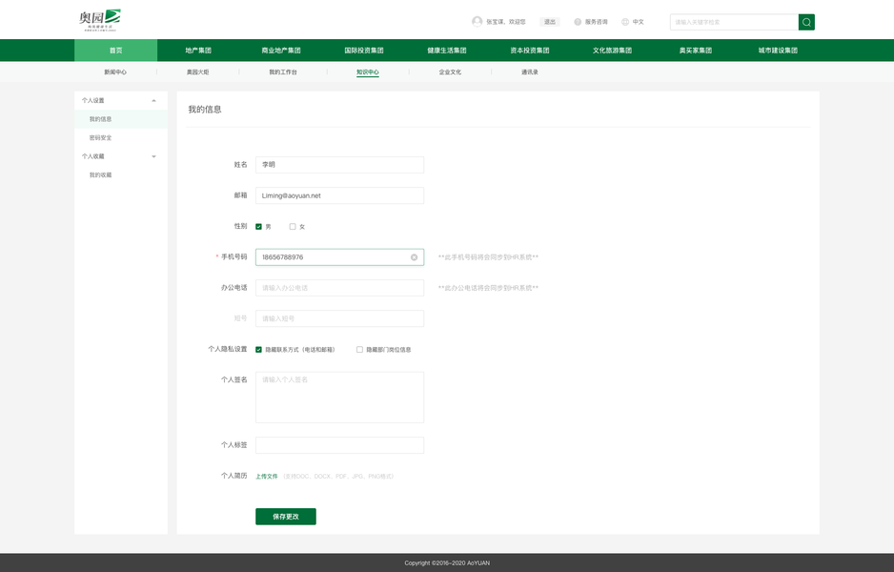This screenshot has width=894, height=572.
Task: Switch language via 中文
Action: coord(638,22)
